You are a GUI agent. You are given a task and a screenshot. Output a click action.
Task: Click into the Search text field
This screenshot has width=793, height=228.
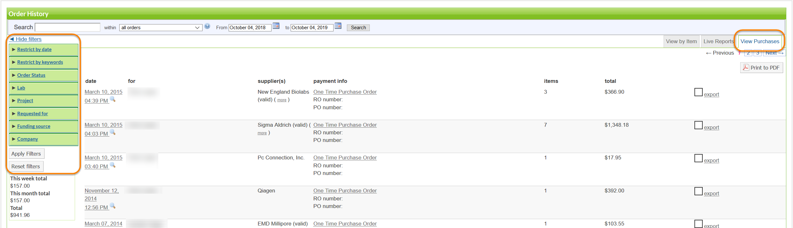pyautogui.click(x=67, y=27)
